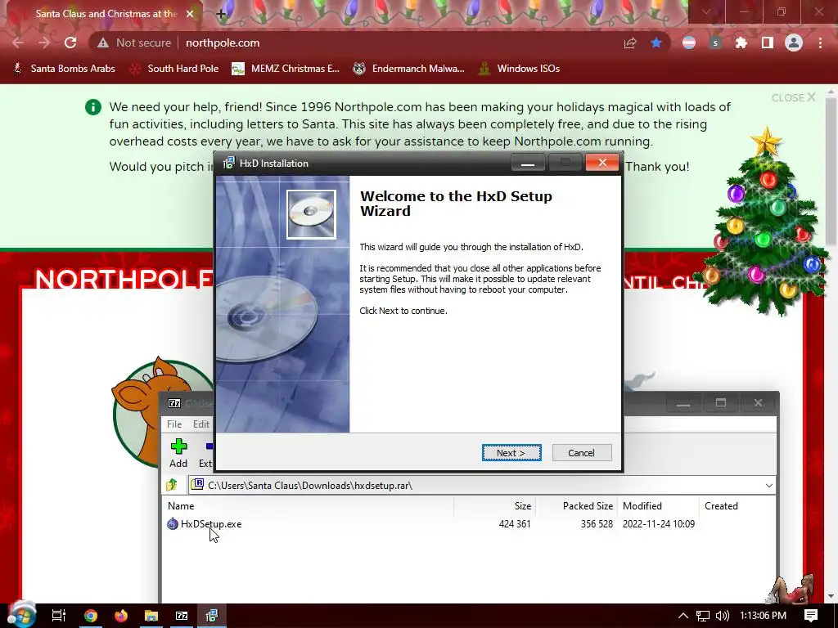This screenshot has height=628, width=838.
Task: Click the CD icon in HxD wizard
Action: (311, 214)
